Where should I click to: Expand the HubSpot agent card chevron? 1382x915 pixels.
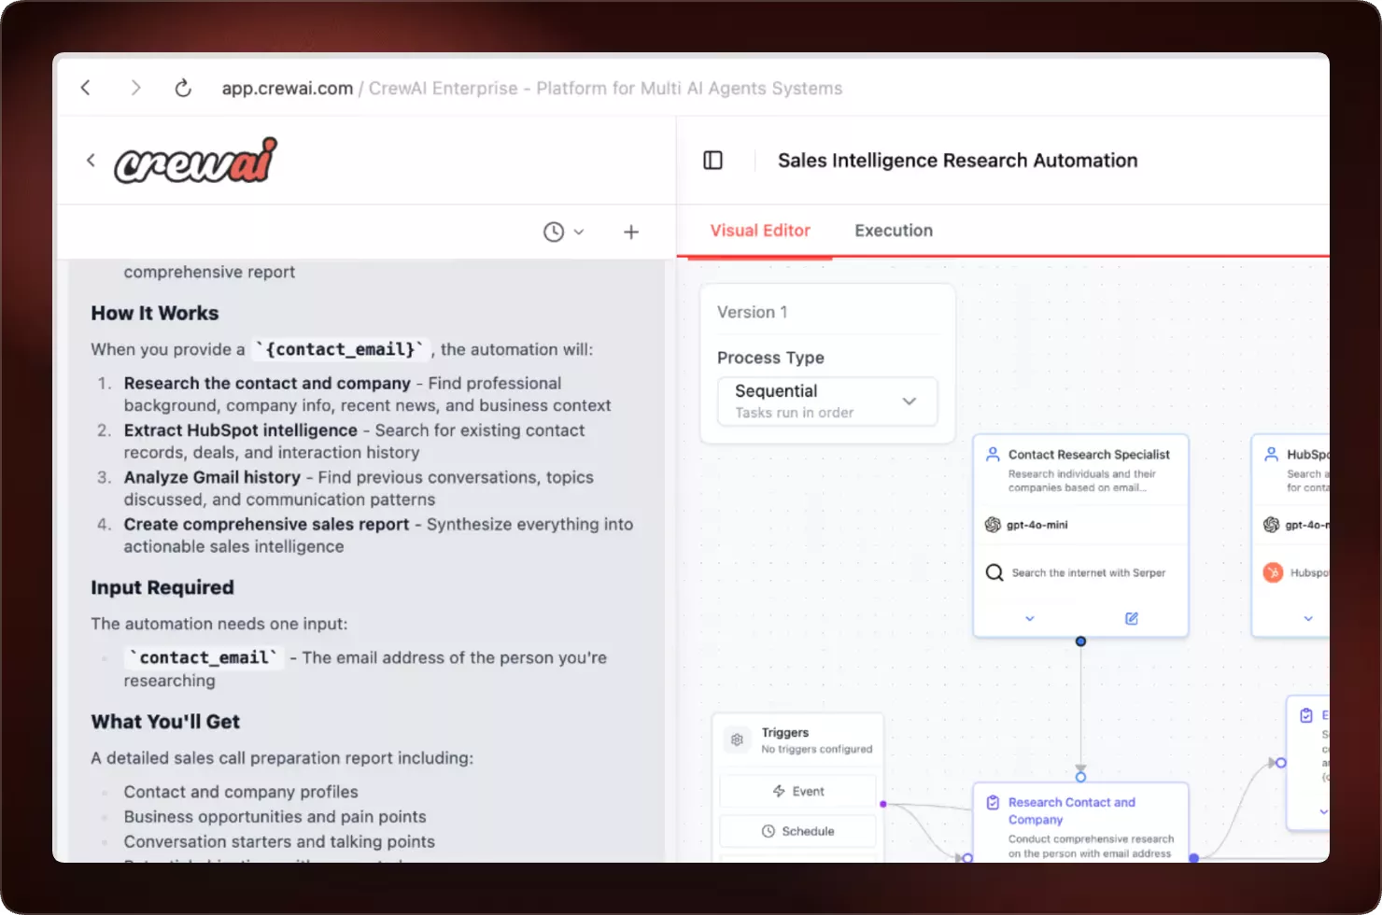1308,618
